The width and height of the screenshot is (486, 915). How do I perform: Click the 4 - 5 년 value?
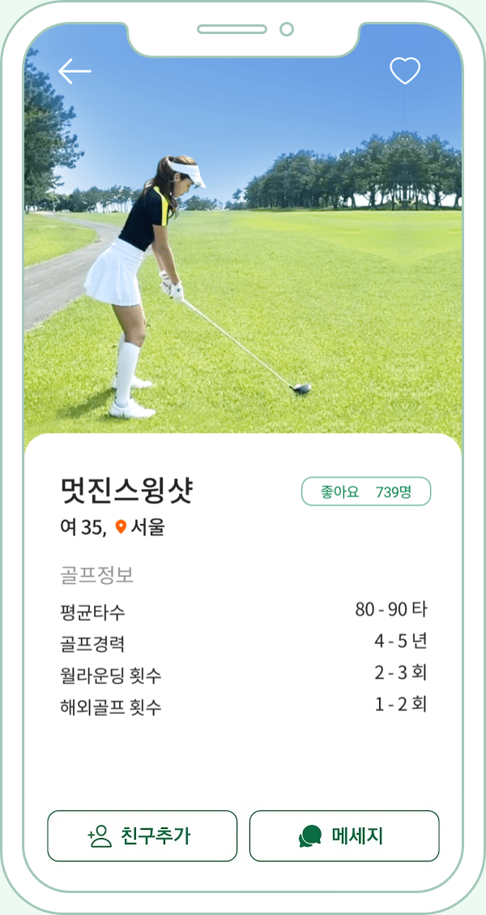coord(400,641)
